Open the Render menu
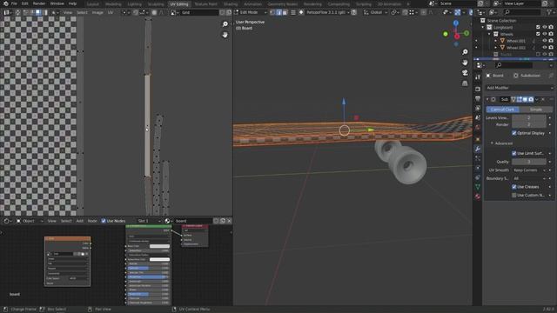The width and height of the screenshot is (557, 313). [x=39, y=3]
